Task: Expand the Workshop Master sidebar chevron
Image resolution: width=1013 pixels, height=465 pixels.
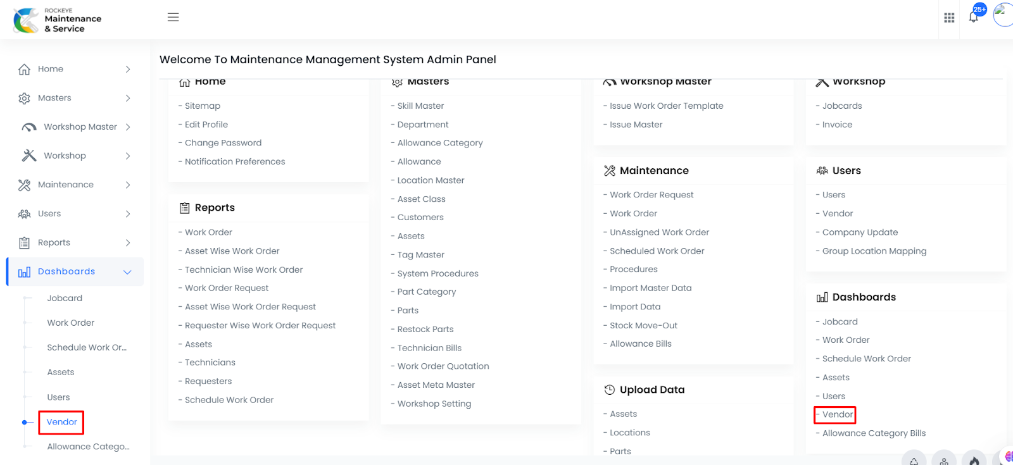Action: (x=128, y=127)
